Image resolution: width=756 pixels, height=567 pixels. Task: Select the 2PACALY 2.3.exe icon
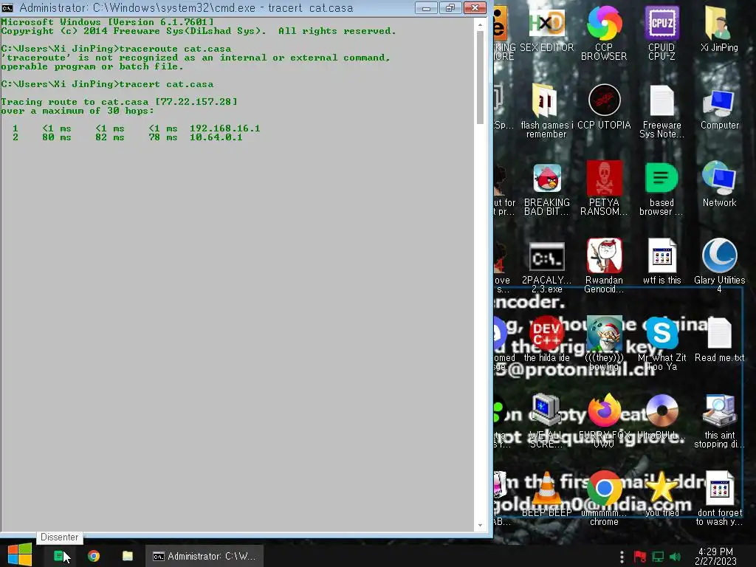click(x=546, y=266)
